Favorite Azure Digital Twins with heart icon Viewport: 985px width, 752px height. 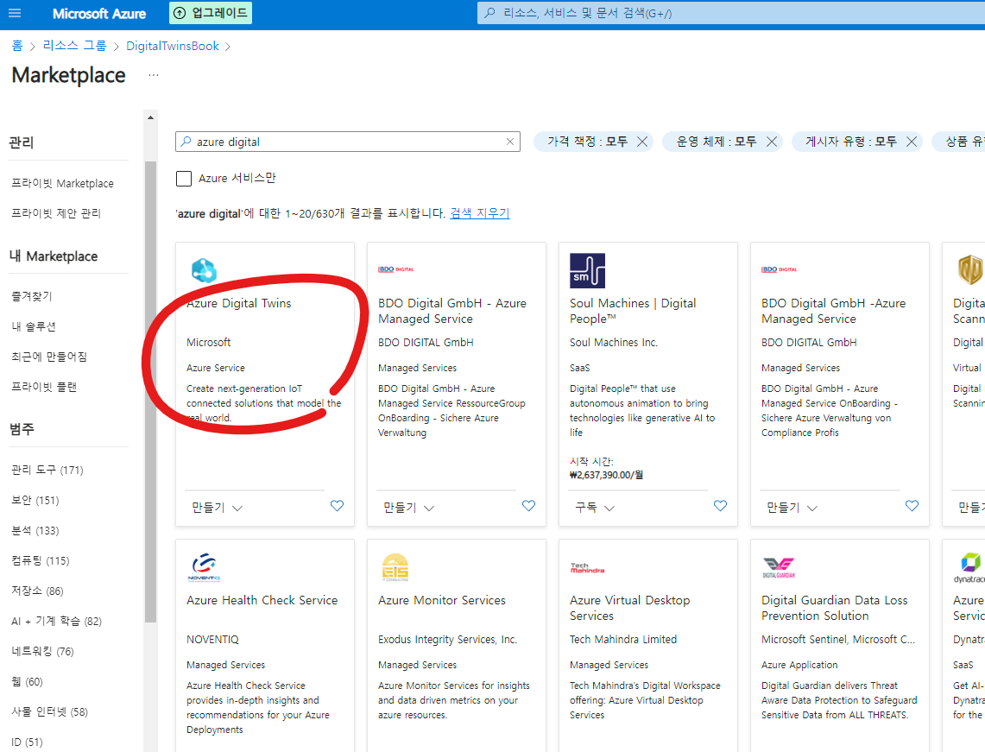[x=338, y=506]
